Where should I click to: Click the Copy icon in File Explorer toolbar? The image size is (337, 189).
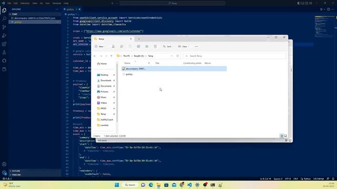coord(122,47)
